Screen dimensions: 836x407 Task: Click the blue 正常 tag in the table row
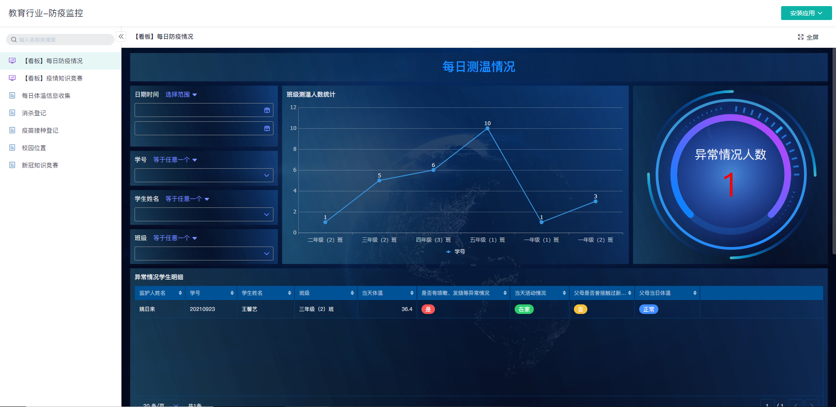649,309
